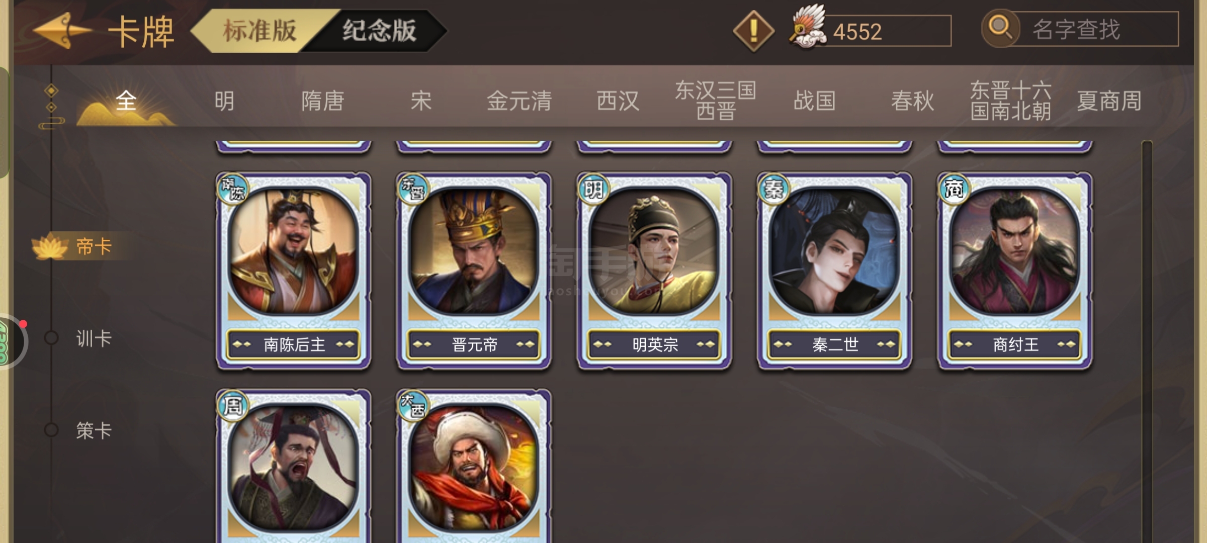Tap the 周 dynasty badge icon
1207x543 pixels.
pos(233,405)
